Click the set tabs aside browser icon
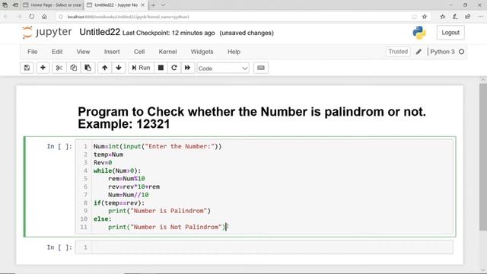Screen dimensions: 487x274 [x=15, y=5]
